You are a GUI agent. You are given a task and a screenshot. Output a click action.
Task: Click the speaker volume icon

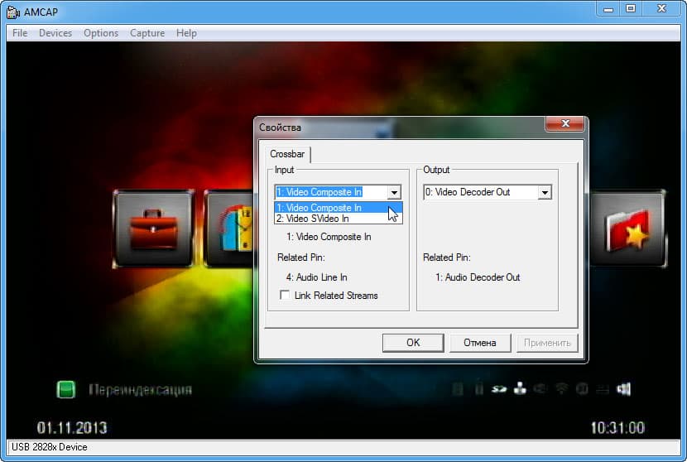(x=624, y=388)
